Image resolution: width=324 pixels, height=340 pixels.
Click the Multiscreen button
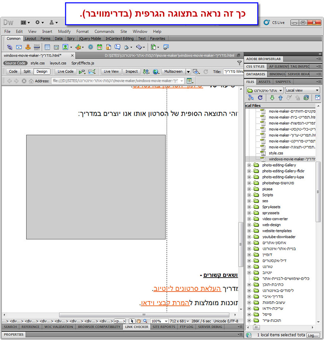pyautogui.click(x=173, y=71)
